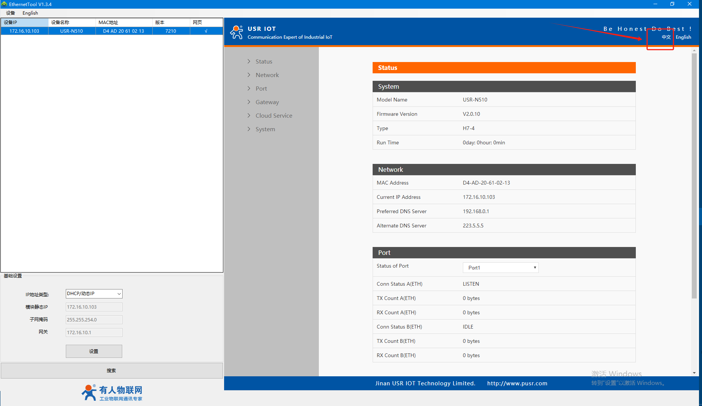Click the USR IOT logo icon
702x406 pixels.
237,32
